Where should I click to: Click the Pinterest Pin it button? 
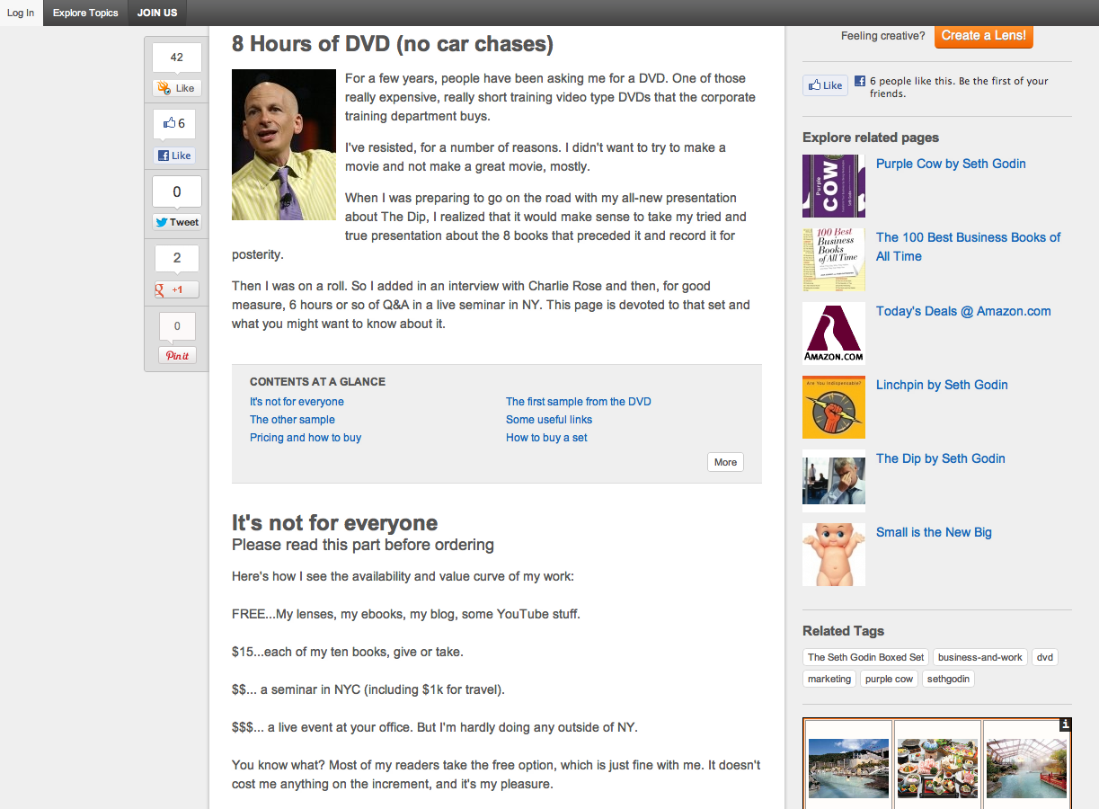pyautogui.click(x=177, y=355)
